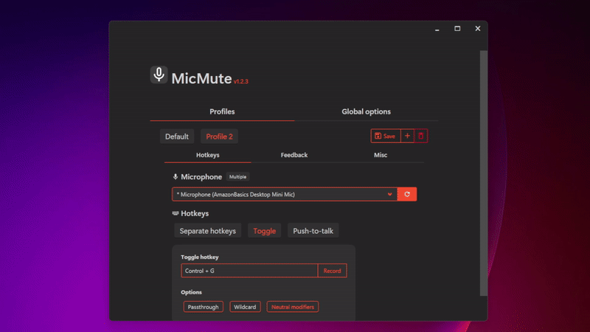Enable the Wildcard option
Viewport: 590px width, 332px height.
tap(245, 307)
